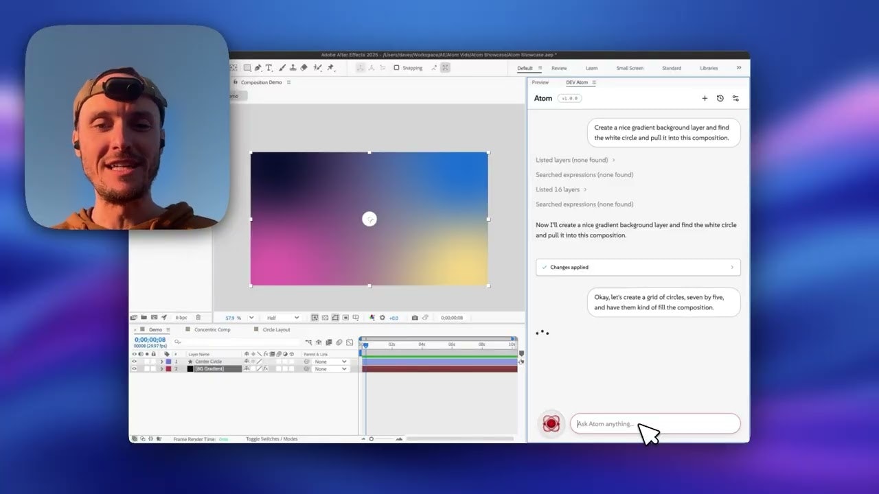
Task: Open the composition mini-flowchart icon
Action: tap(309, 342)
